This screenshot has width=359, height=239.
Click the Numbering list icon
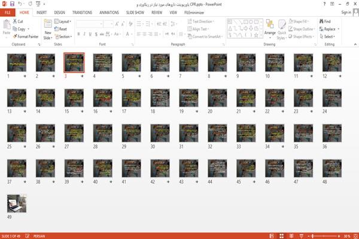click(x=148, y=23)
